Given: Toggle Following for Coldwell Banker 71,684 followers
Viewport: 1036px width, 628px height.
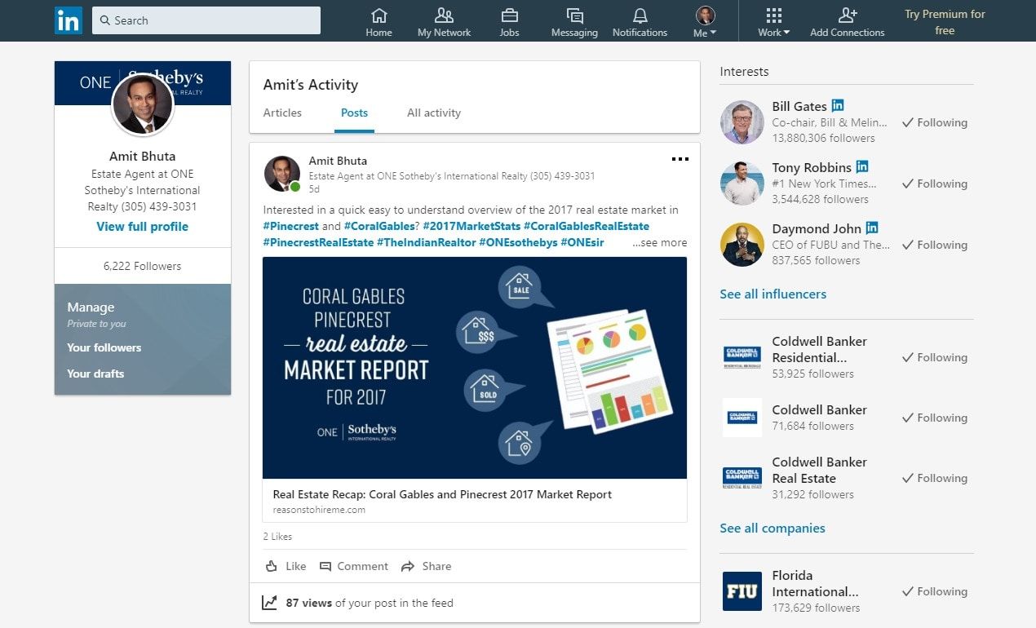Looking at the screenshot, I should pos(935,418).
